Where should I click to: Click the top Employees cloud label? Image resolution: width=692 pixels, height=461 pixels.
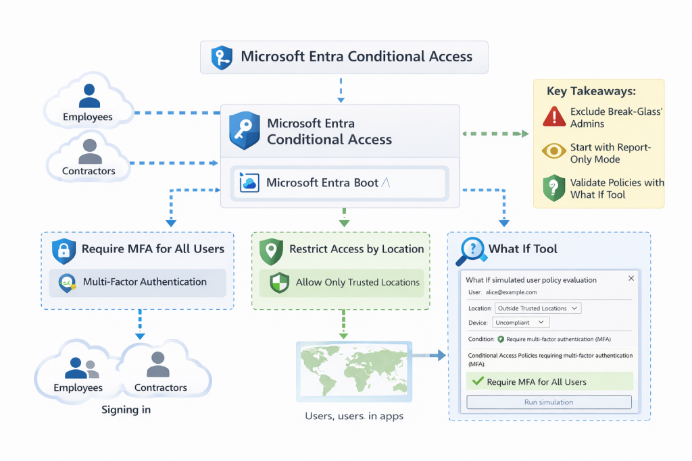click(87, 117)
